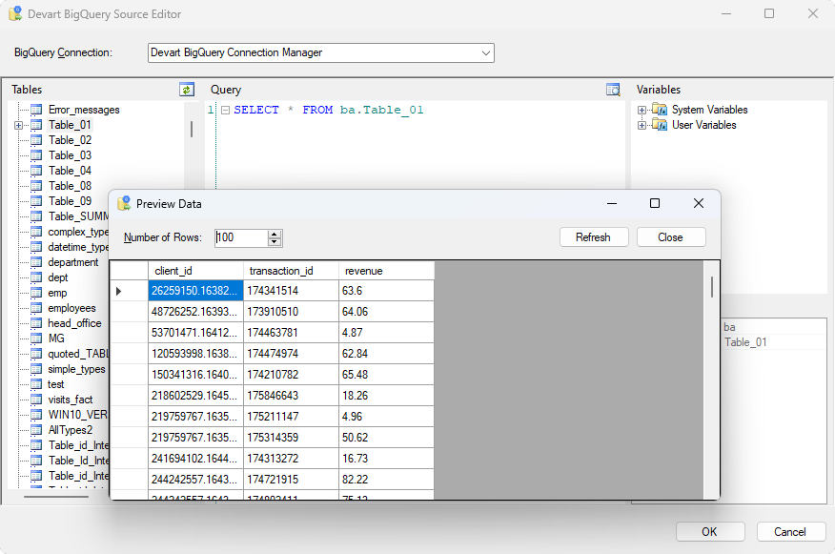
Task: Click the Table_02 table icon in list
Action: tap(36, 140)
